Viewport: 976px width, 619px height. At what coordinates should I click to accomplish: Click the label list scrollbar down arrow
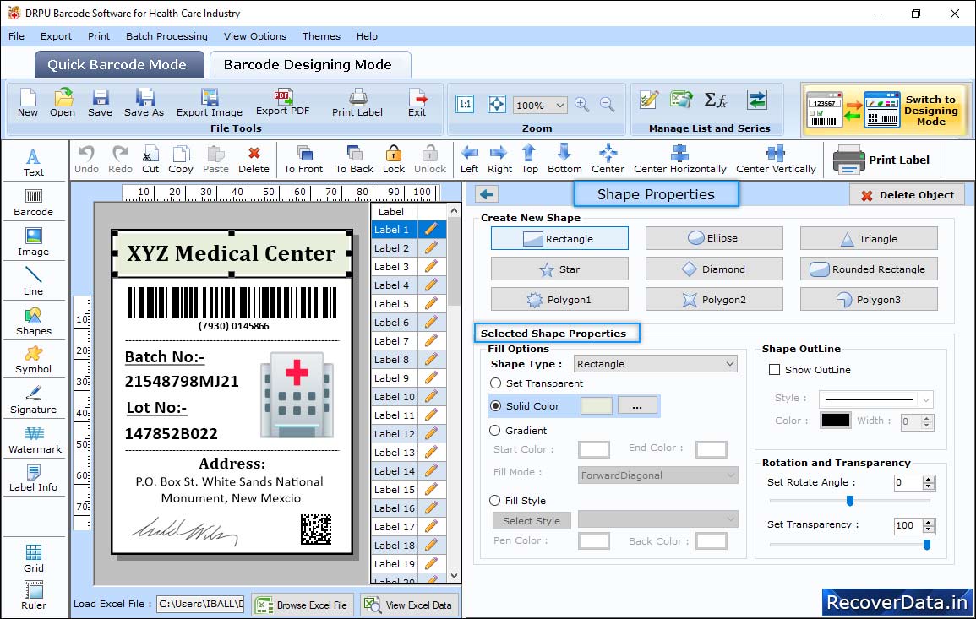point(455,576)
